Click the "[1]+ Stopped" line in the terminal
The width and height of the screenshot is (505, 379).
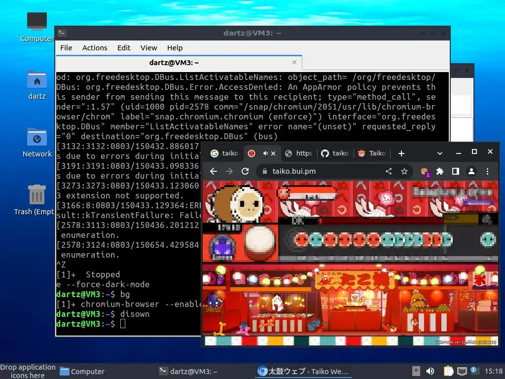pos(88,274)
